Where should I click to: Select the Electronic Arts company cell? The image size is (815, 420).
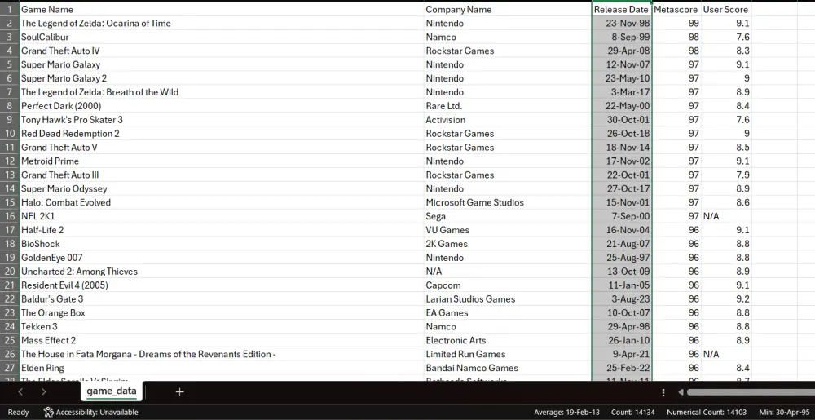(x=508, y=340)
